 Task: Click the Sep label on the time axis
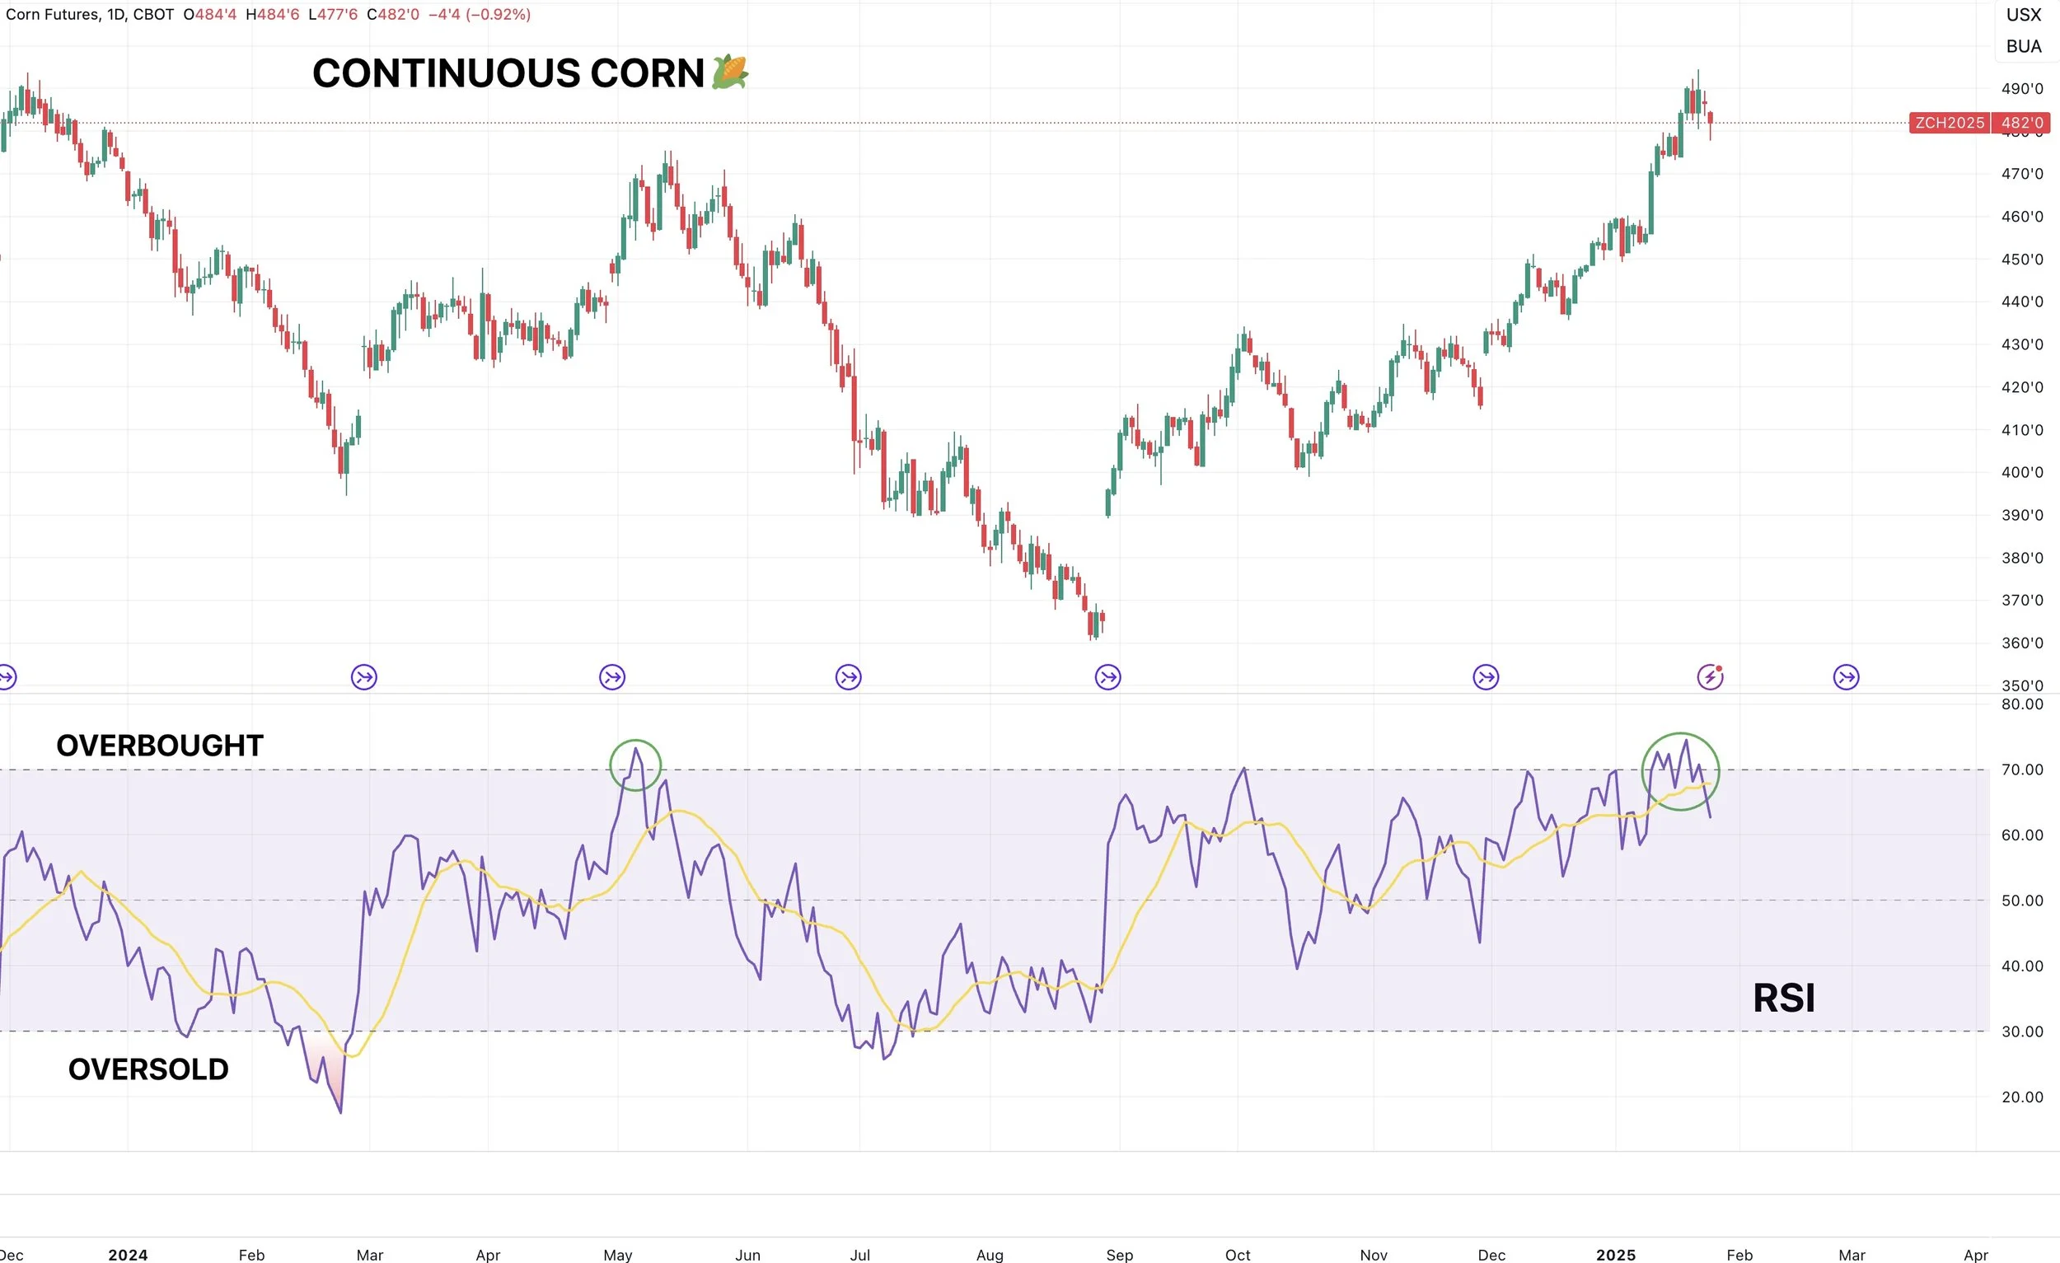coord(1119,1254)
